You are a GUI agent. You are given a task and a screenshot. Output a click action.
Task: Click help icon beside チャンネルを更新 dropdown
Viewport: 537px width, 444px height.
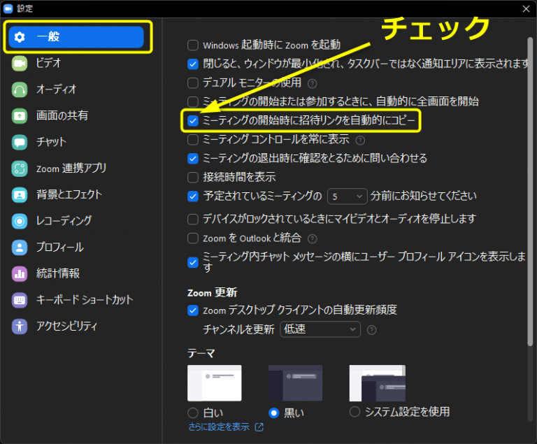pos(371,330)
